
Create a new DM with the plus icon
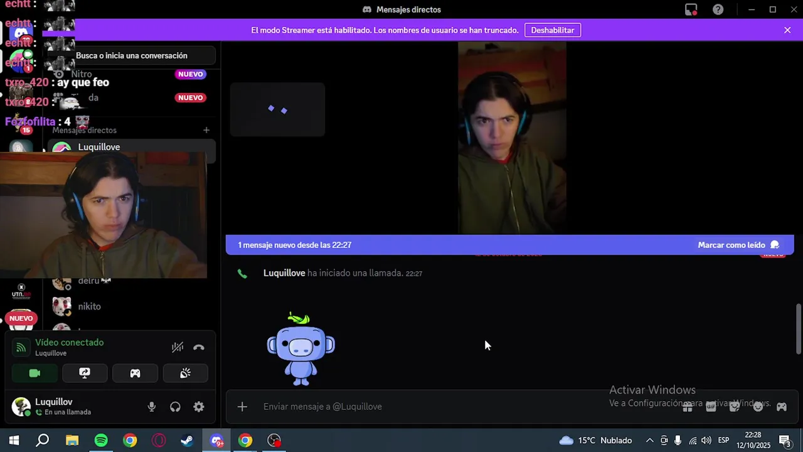click(x=206, y=130)
